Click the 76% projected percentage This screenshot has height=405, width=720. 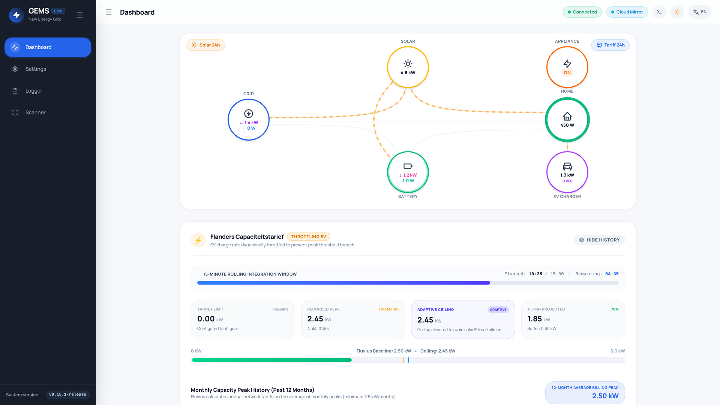pyautogui.click(x=615, y=309)
